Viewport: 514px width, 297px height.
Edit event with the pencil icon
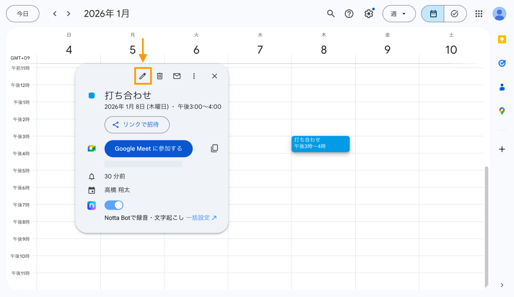coord(143,76)
